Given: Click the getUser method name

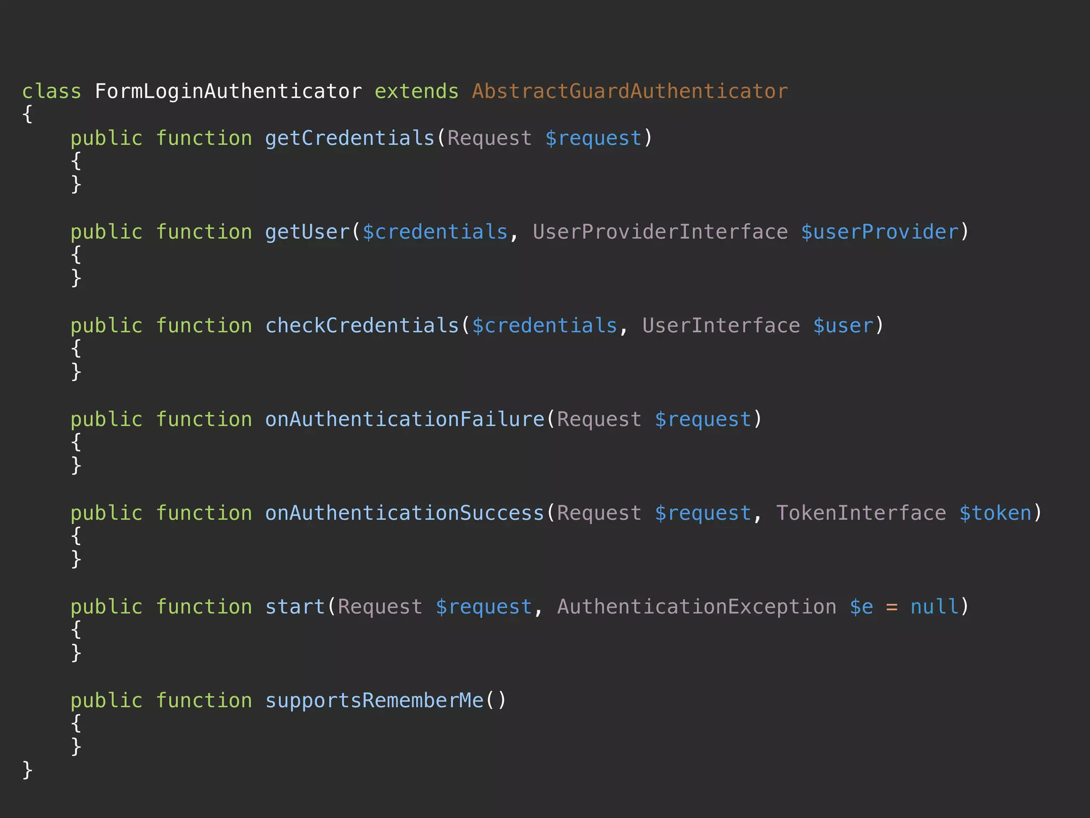Looking at the screenshot, I should click(x=307, y=232).
